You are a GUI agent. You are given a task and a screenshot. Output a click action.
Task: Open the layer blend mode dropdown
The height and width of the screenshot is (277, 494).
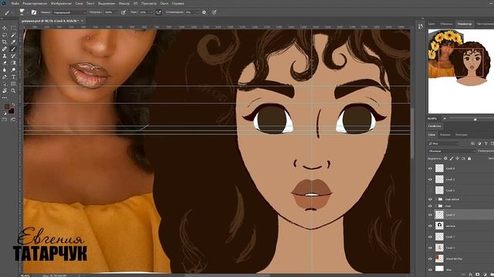click(452, 151)
